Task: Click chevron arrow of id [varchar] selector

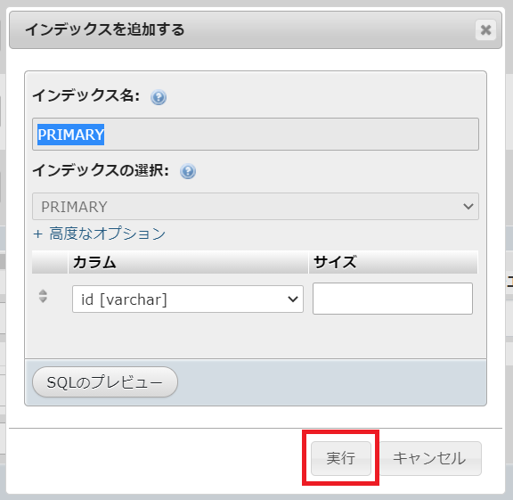Action: click(x=292, y=299)
